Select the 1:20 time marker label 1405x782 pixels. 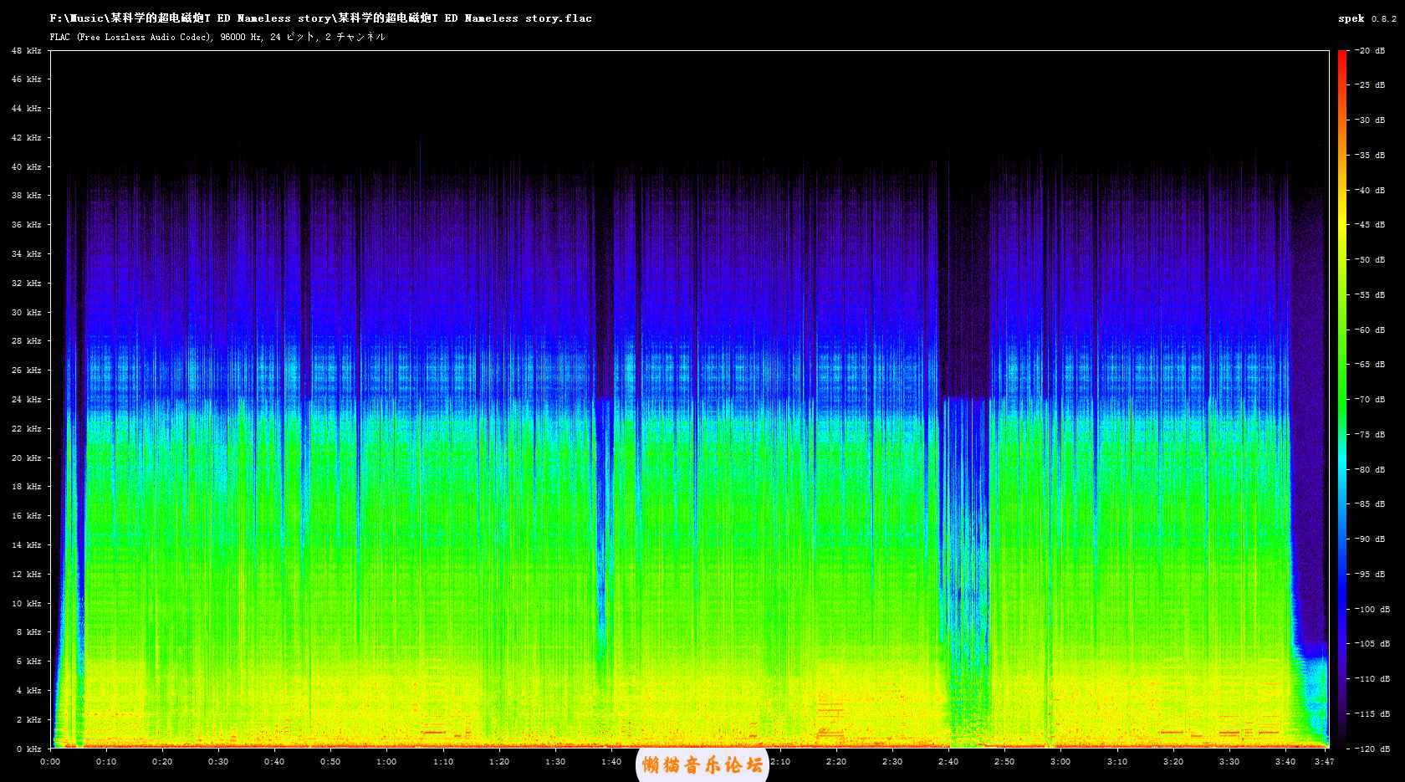(499, 761)
